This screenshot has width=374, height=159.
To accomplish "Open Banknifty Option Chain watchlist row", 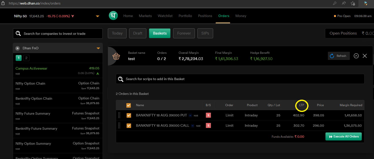I will click(58, 101).
